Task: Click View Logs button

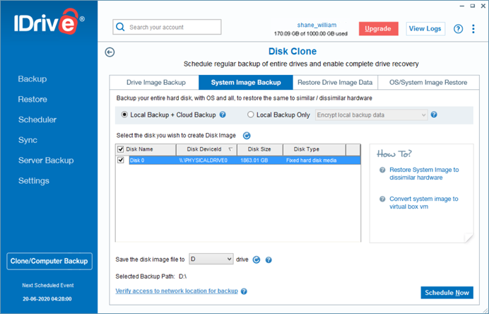Action: pos(425,29)
